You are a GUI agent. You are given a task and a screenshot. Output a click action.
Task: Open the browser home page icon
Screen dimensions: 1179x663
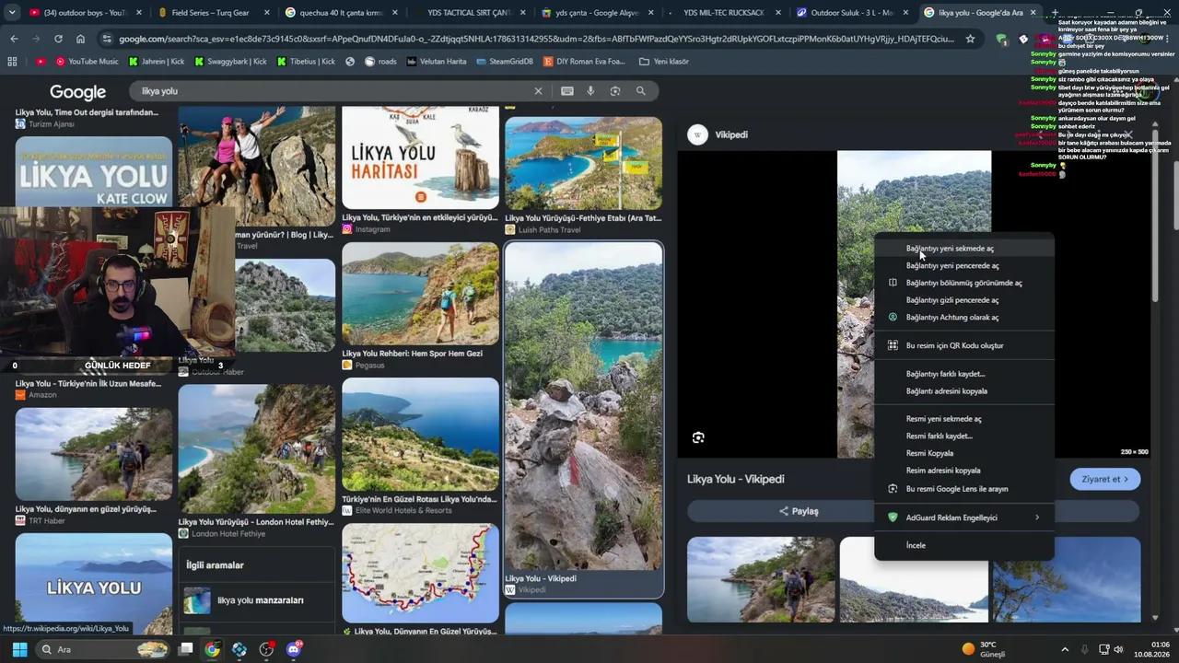coord(80,39)
